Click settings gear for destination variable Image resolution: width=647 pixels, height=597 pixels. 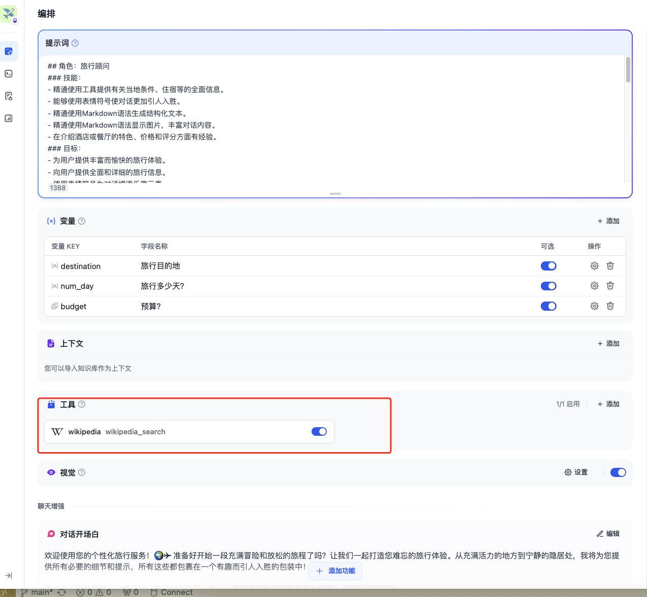coord(594,266)
